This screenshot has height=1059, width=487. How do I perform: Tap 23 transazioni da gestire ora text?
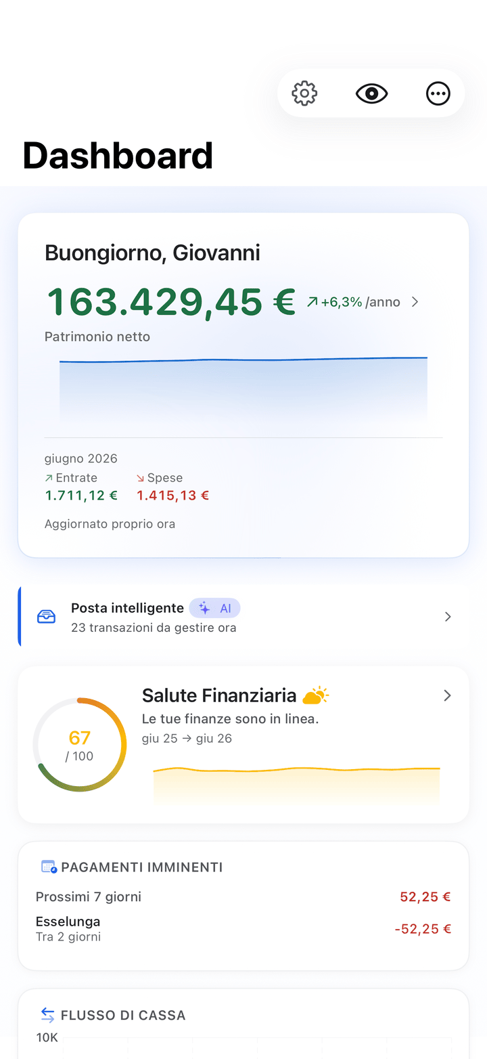click(x=154, y=628)
